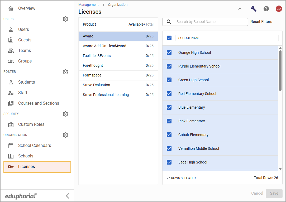Uncheck Green High School
The image size is (286, 202).
pyautogui.click(x=169, y=80)
